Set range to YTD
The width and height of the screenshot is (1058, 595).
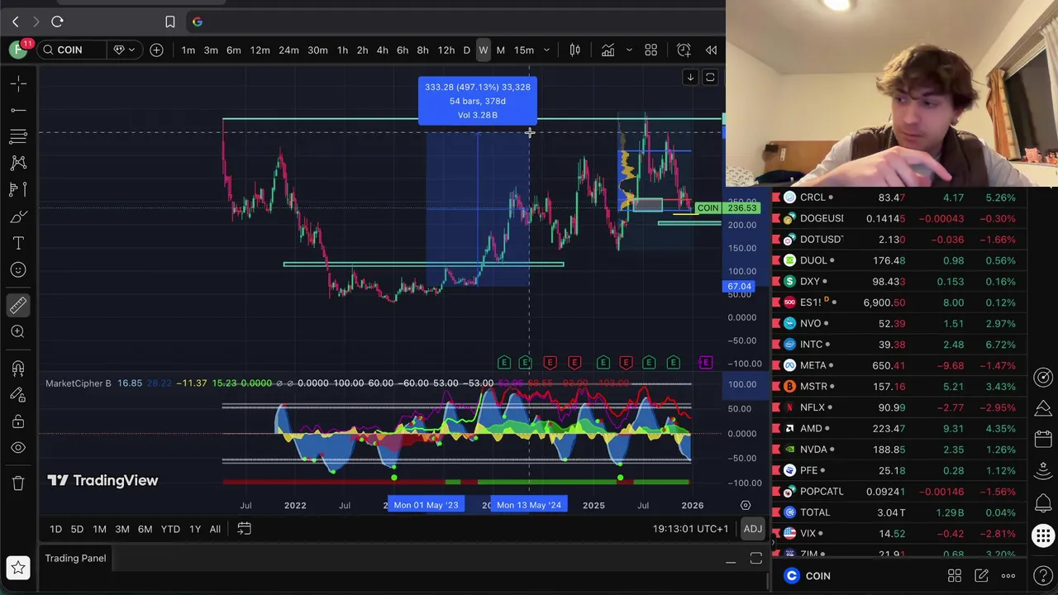[x=170, y=529]
